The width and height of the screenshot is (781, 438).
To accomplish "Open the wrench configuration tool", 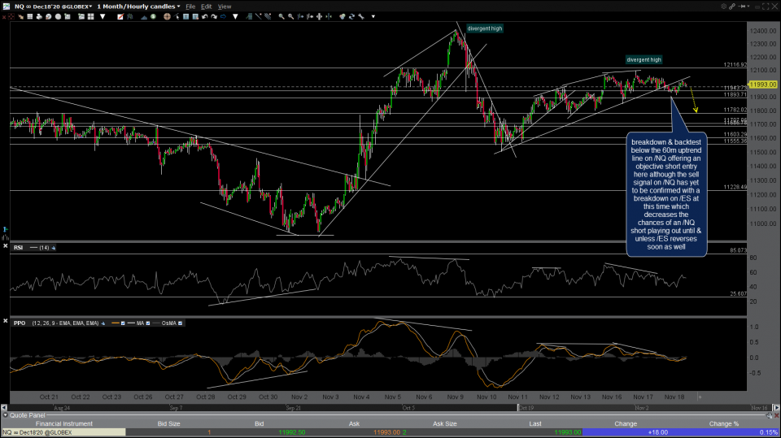I will (361, 16).
